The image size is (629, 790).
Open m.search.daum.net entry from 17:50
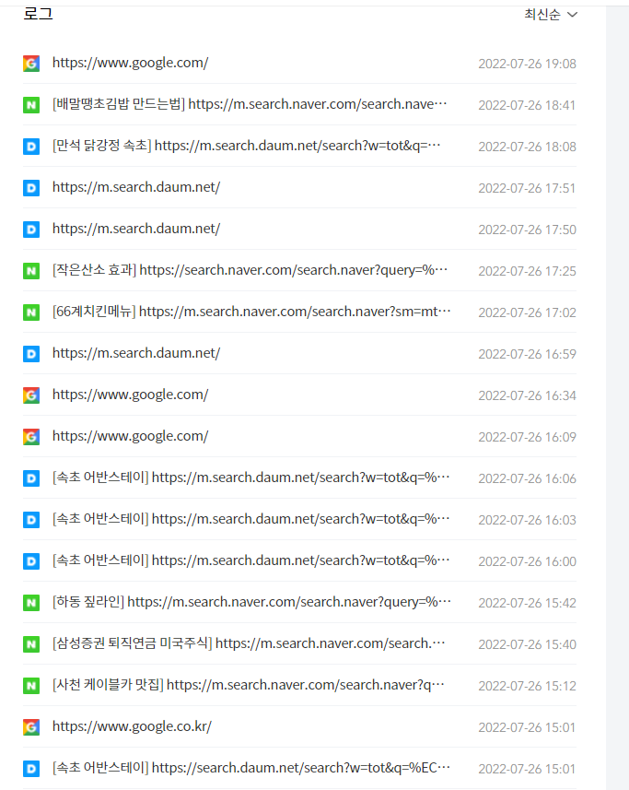point(136,229)
